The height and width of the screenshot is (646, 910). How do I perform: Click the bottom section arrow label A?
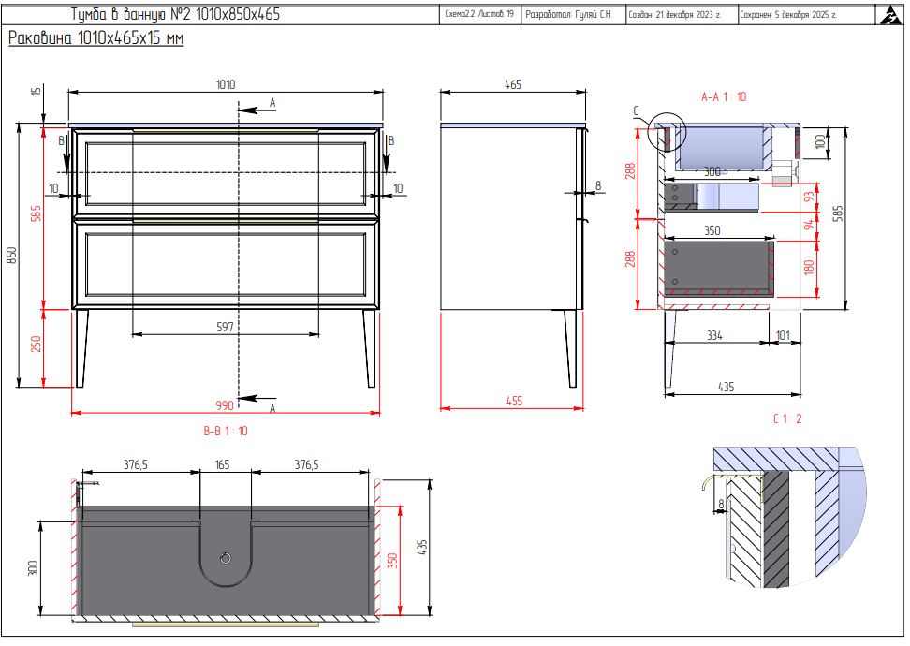point(272,408)
